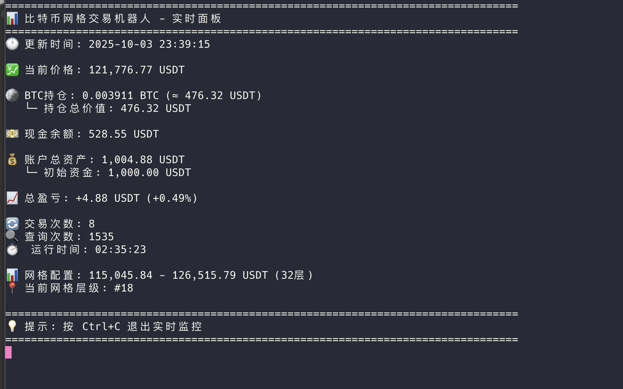This screenshot has width=623, height=389.
Task: Click the red pin icon beside 当前网格层级
Action: [12, 288]
